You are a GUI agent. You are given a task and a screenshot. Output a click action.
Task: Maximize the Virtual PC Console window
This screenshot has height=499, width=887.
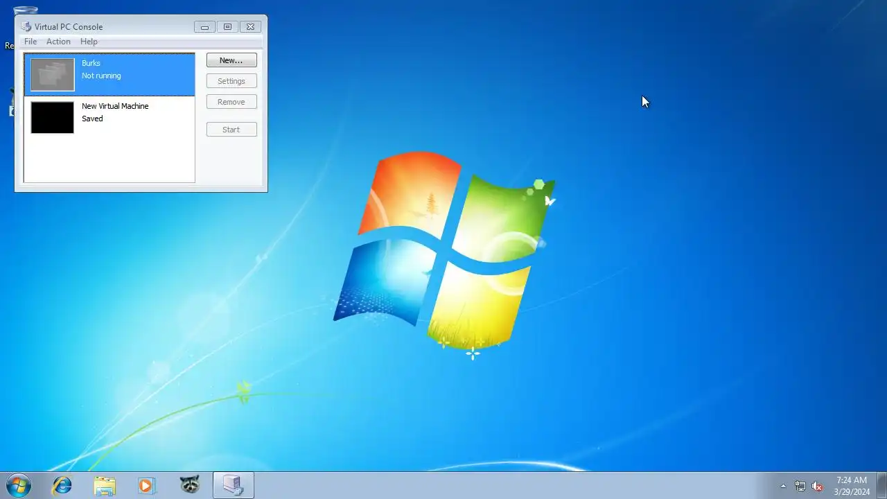pos(227,27)
